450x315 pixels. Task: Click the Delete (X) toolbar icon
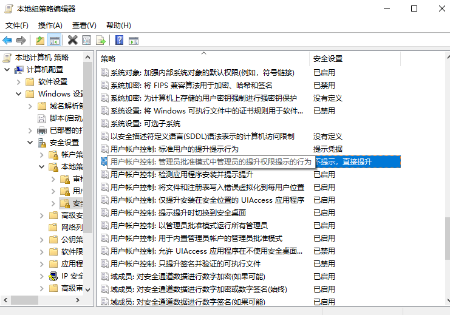(x=72, y=41)
